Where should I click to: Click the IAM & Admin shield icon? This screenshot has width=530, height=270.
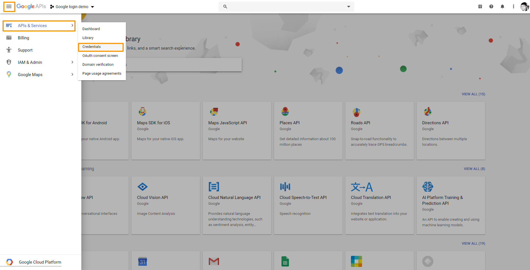point(9,62)
